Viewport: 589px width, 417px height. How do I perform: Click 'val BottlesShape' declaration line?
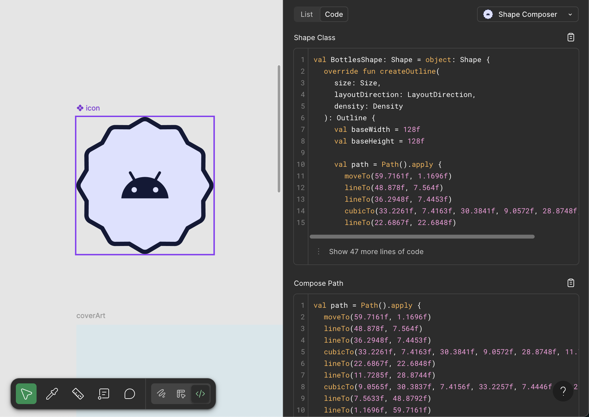[402, 60]
